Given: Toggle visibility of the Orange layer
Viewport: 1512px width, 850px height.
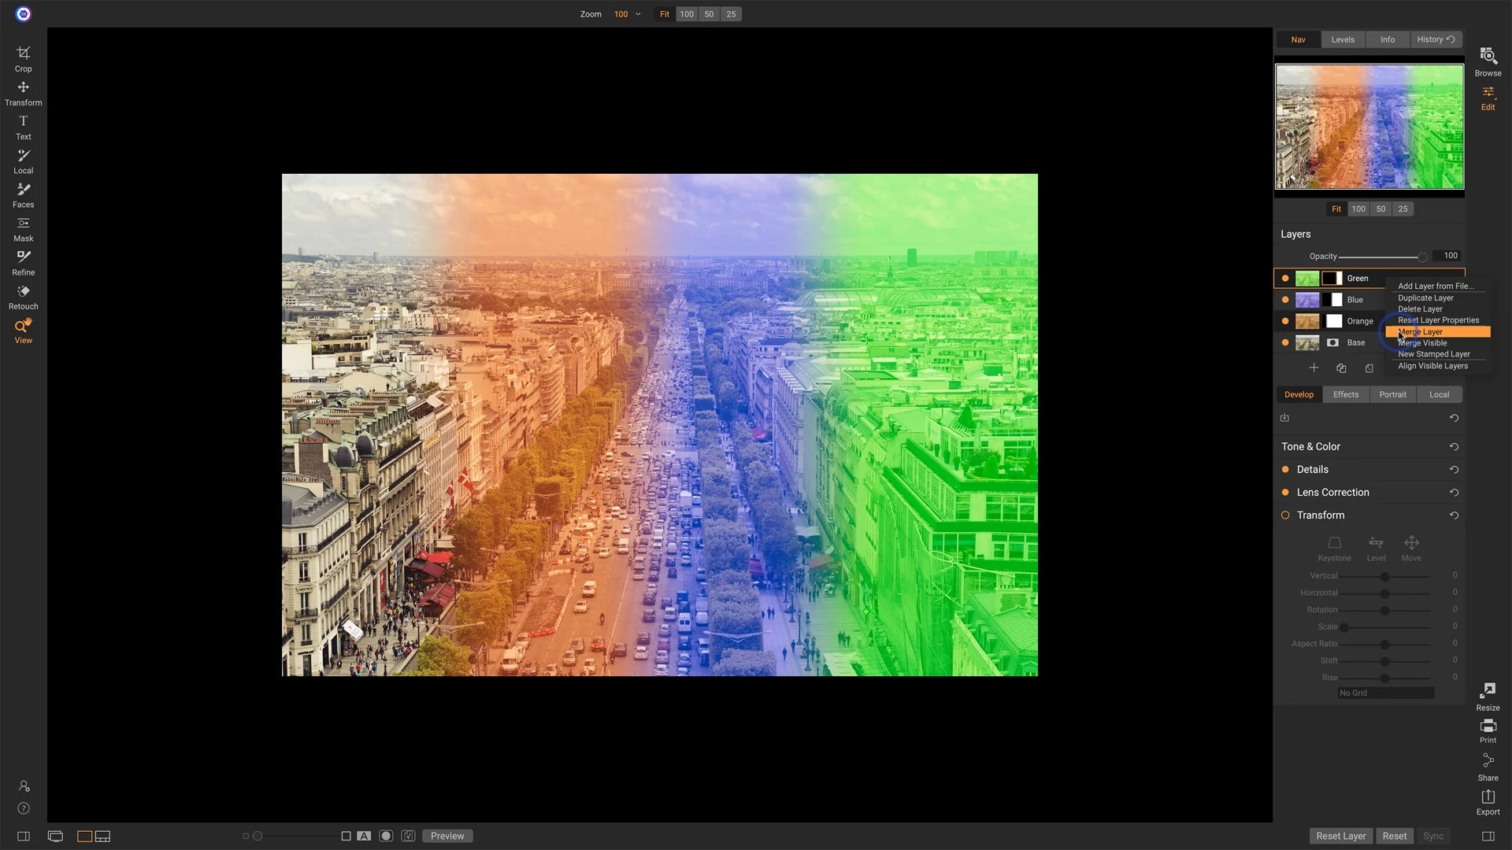Looking at the screenshot, I should [1285, 320].
